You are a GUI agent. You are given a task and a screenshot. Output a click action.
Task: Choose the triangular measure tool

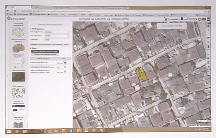pyautogui.click(x=208, y=54)
